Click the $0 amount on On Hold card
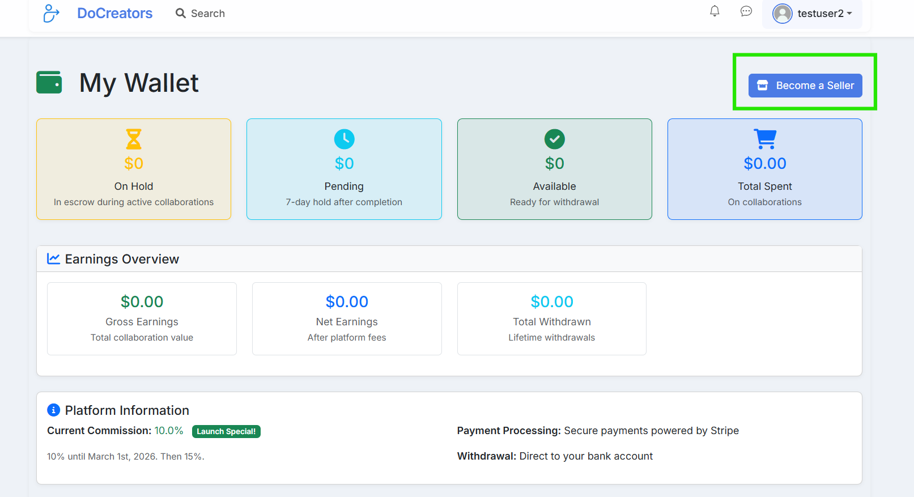 (x=134, y=163)
